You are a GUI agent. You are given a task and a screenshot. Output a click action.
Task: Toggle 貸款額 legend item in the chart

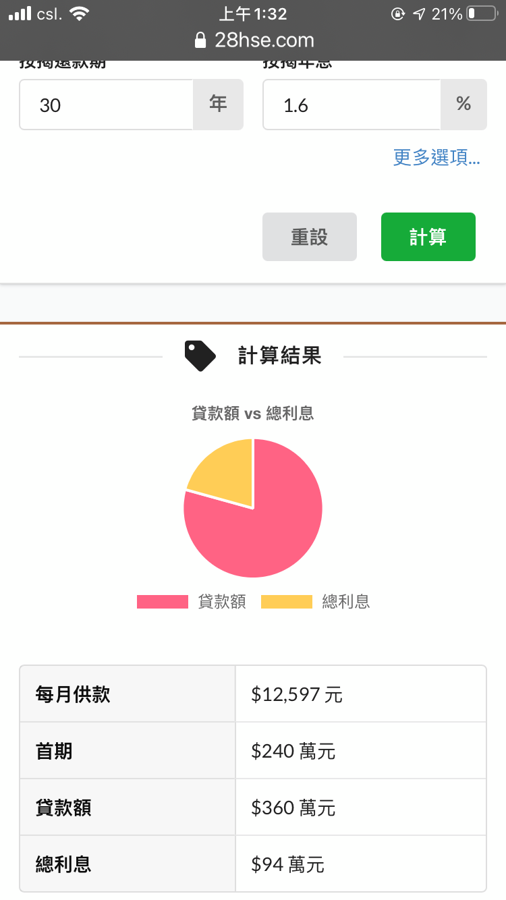(x=192, y=602)
